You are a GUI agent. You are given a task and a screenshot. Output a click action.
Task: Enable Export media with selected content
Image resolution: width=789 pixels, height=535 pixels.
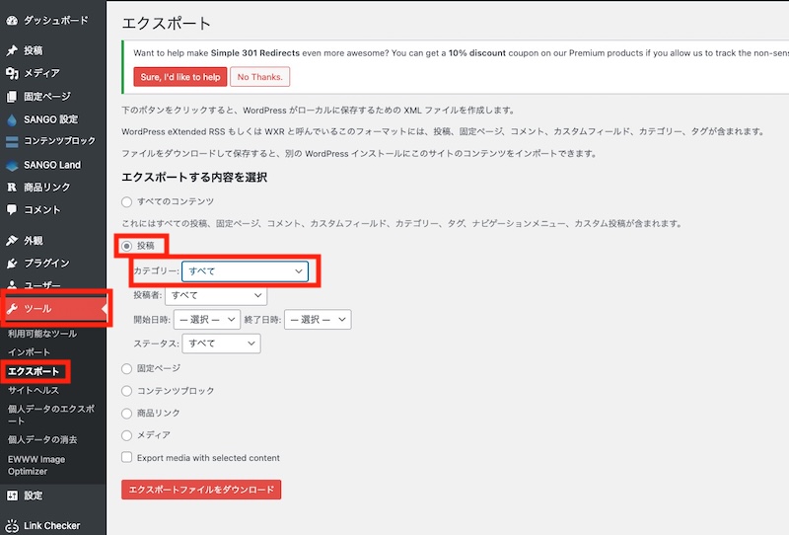click(x=127, y=457)
